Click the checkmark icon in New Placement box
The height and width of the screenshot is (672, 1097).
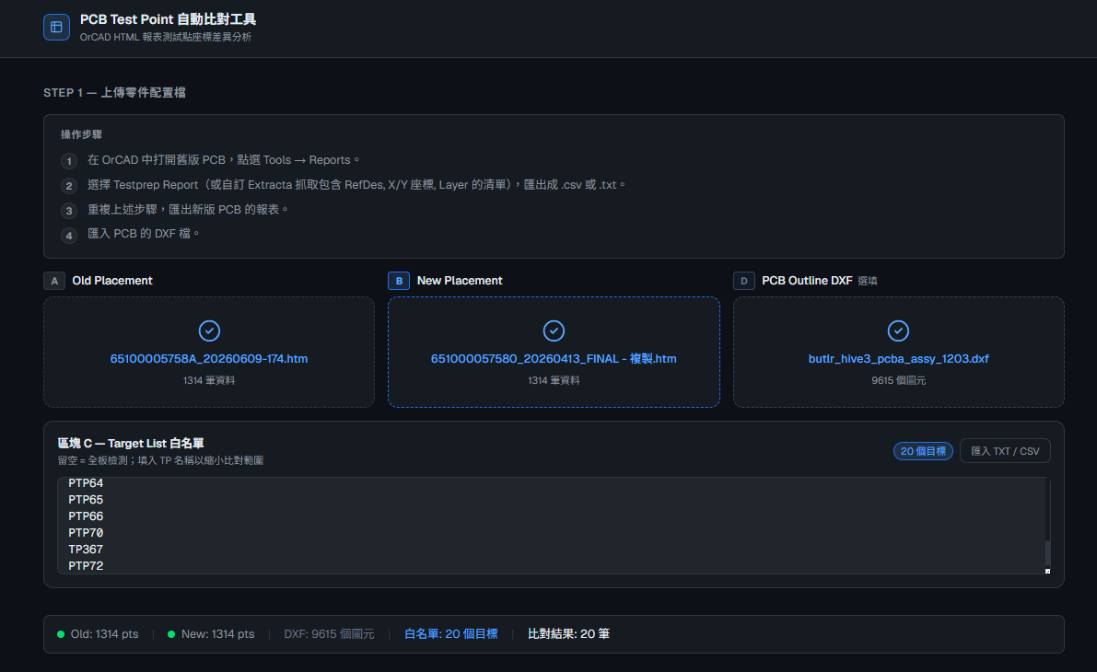(554, 330)
